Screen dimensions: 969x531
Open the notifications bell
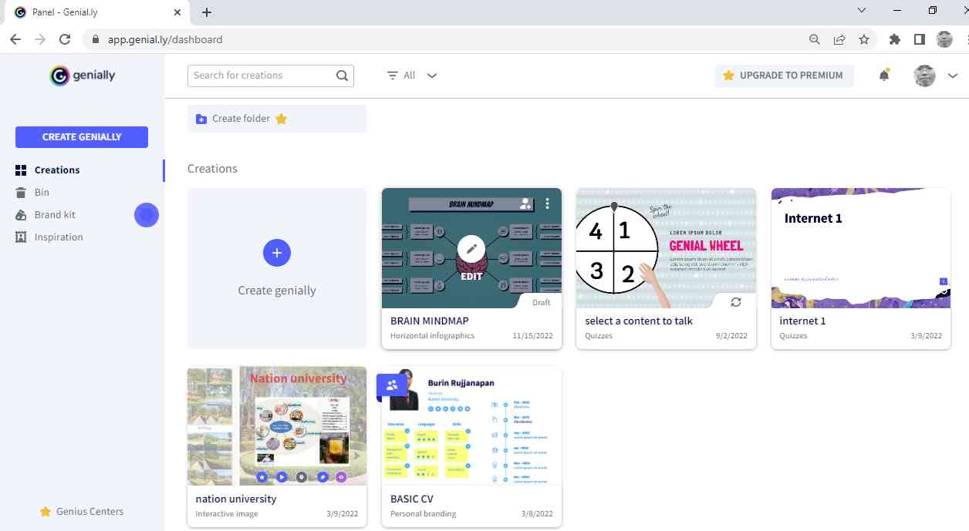pyautogui.click(x=884, y=76)
